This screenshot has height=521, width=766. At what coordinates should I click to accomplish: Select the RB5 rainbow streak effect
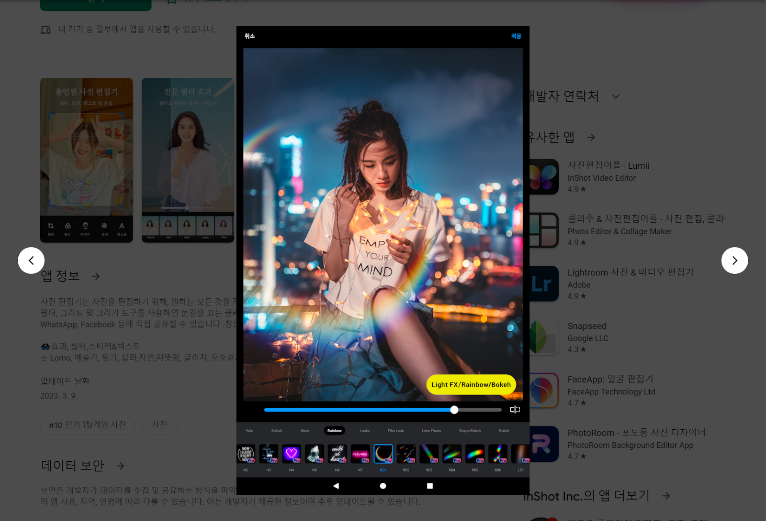[475, 454]
